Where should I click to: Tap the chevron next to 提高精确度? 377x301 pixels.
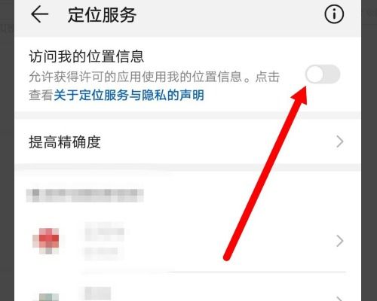point(339,141)
